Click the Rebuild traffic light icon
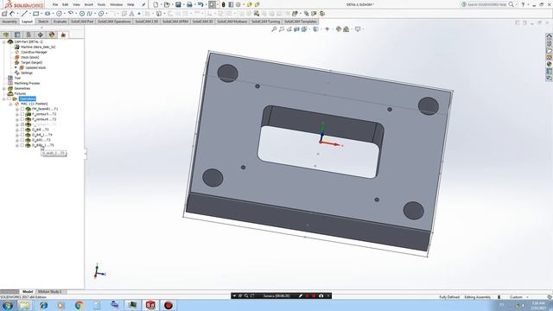This screenshot has height=311, width=553. pos(223,4)
